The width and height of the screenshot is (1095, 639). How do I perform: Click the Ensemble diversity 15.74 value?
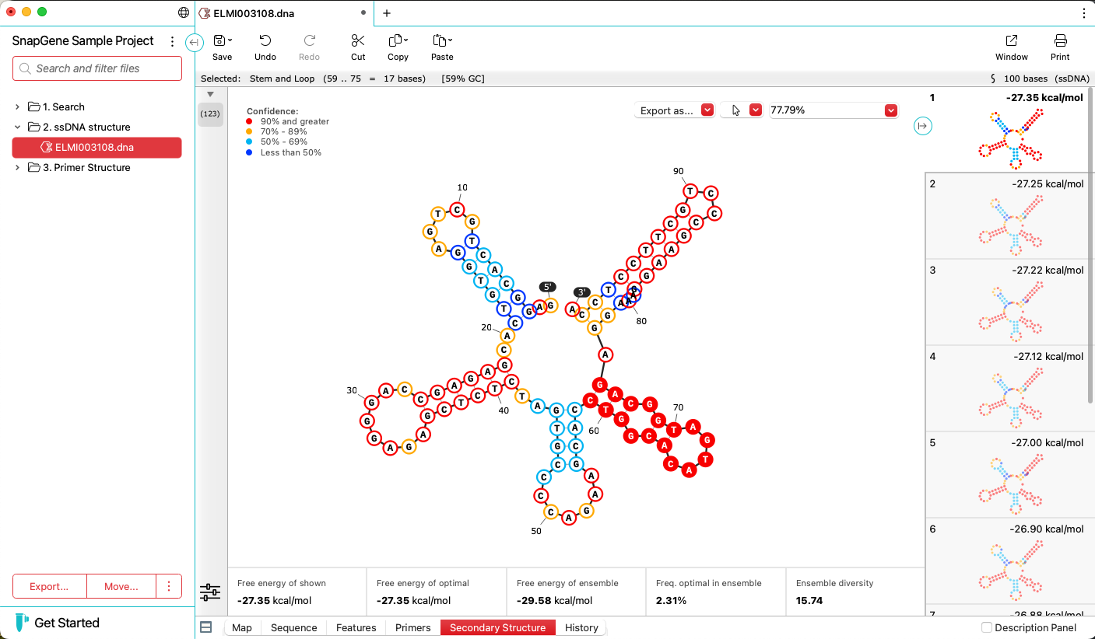pyautogui.click(x=809, y=600)
